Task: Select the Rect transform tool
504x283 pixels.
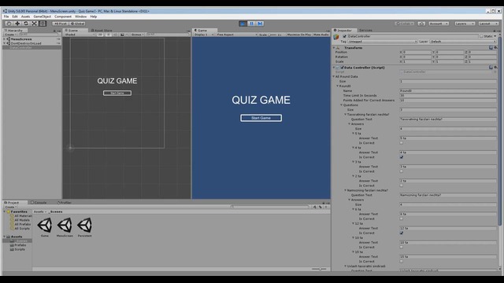Action: [x=43, y=24]
